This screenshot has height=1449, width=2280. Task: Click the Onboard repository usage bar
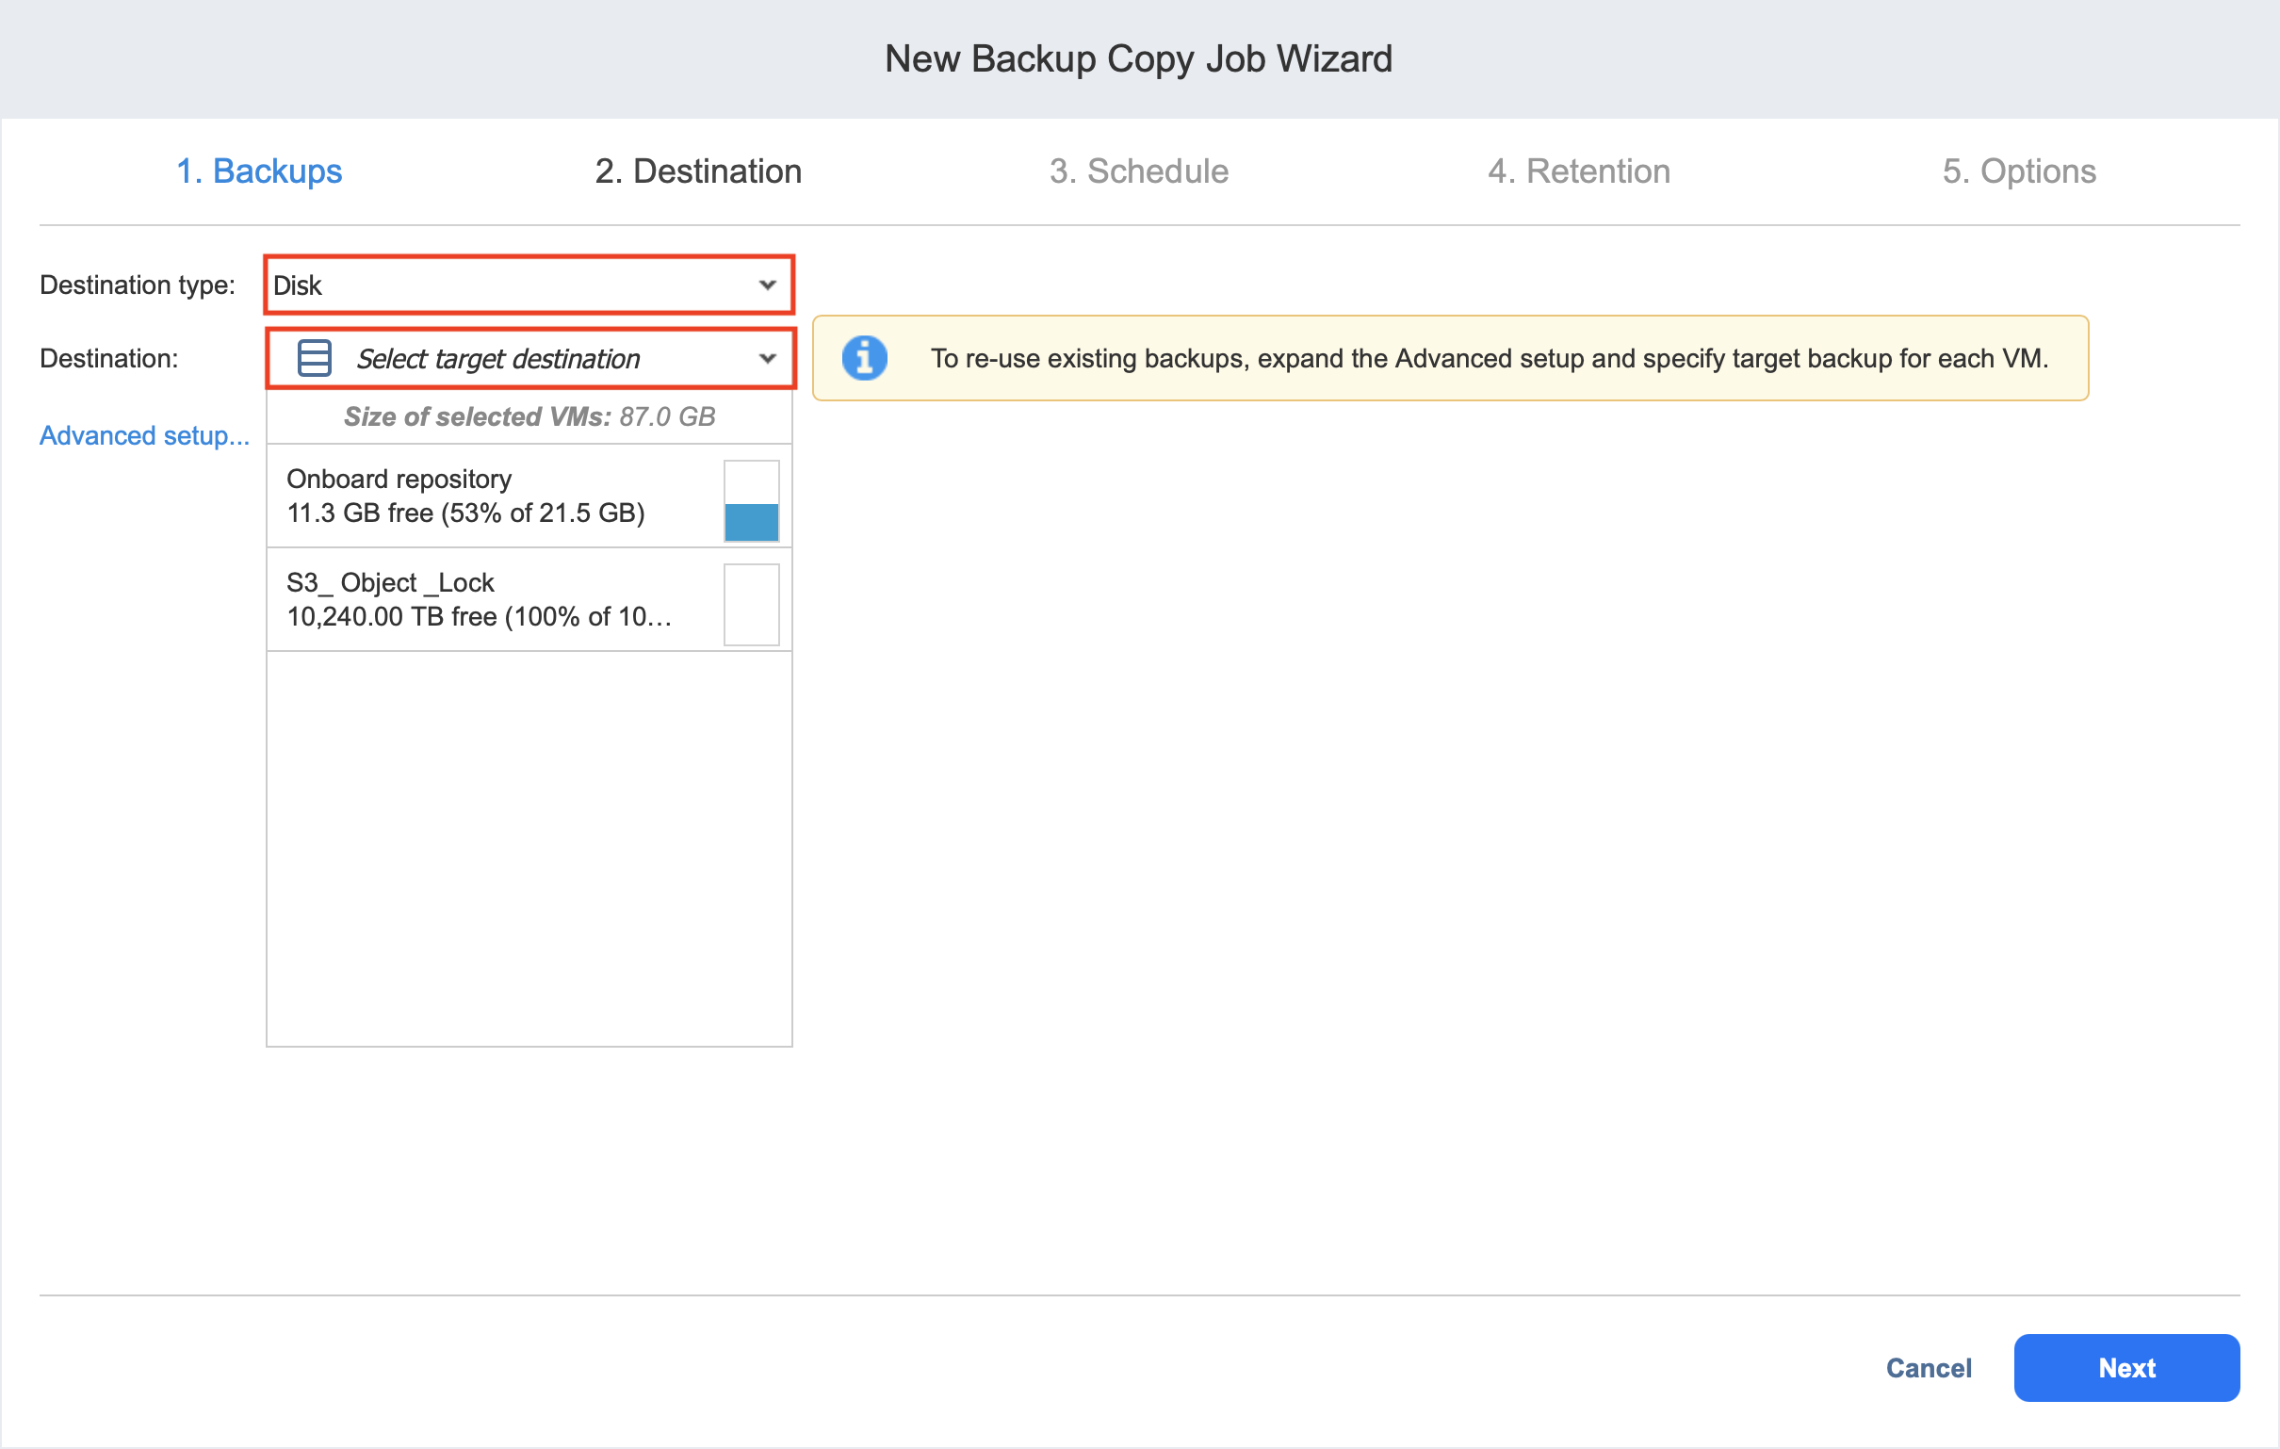[751, 500]
